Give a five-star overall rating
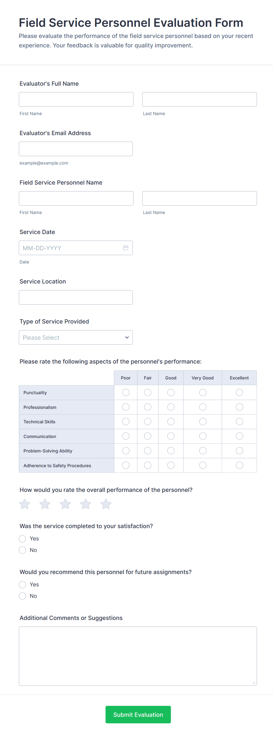The image size is (273, 738). [x=106, y=504]
